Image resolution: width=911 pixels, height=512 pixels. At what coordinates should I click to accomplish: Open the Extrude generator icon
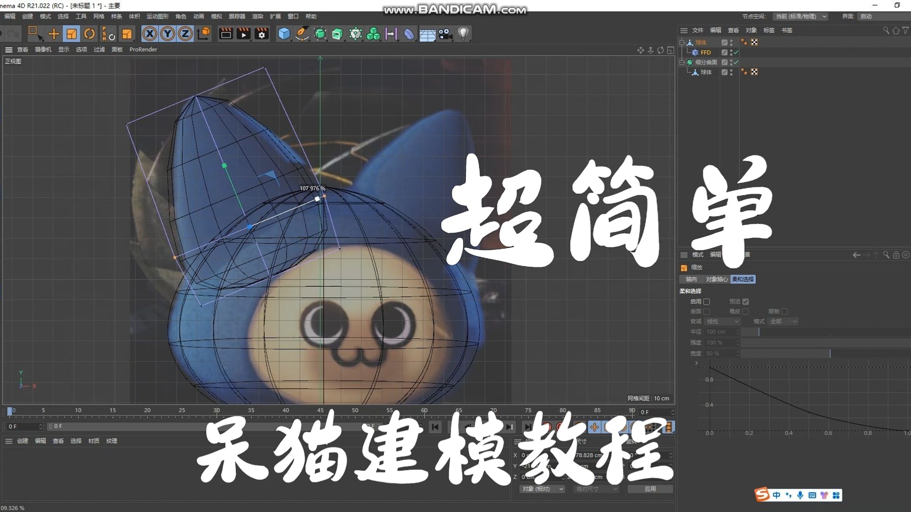[337, 34]
